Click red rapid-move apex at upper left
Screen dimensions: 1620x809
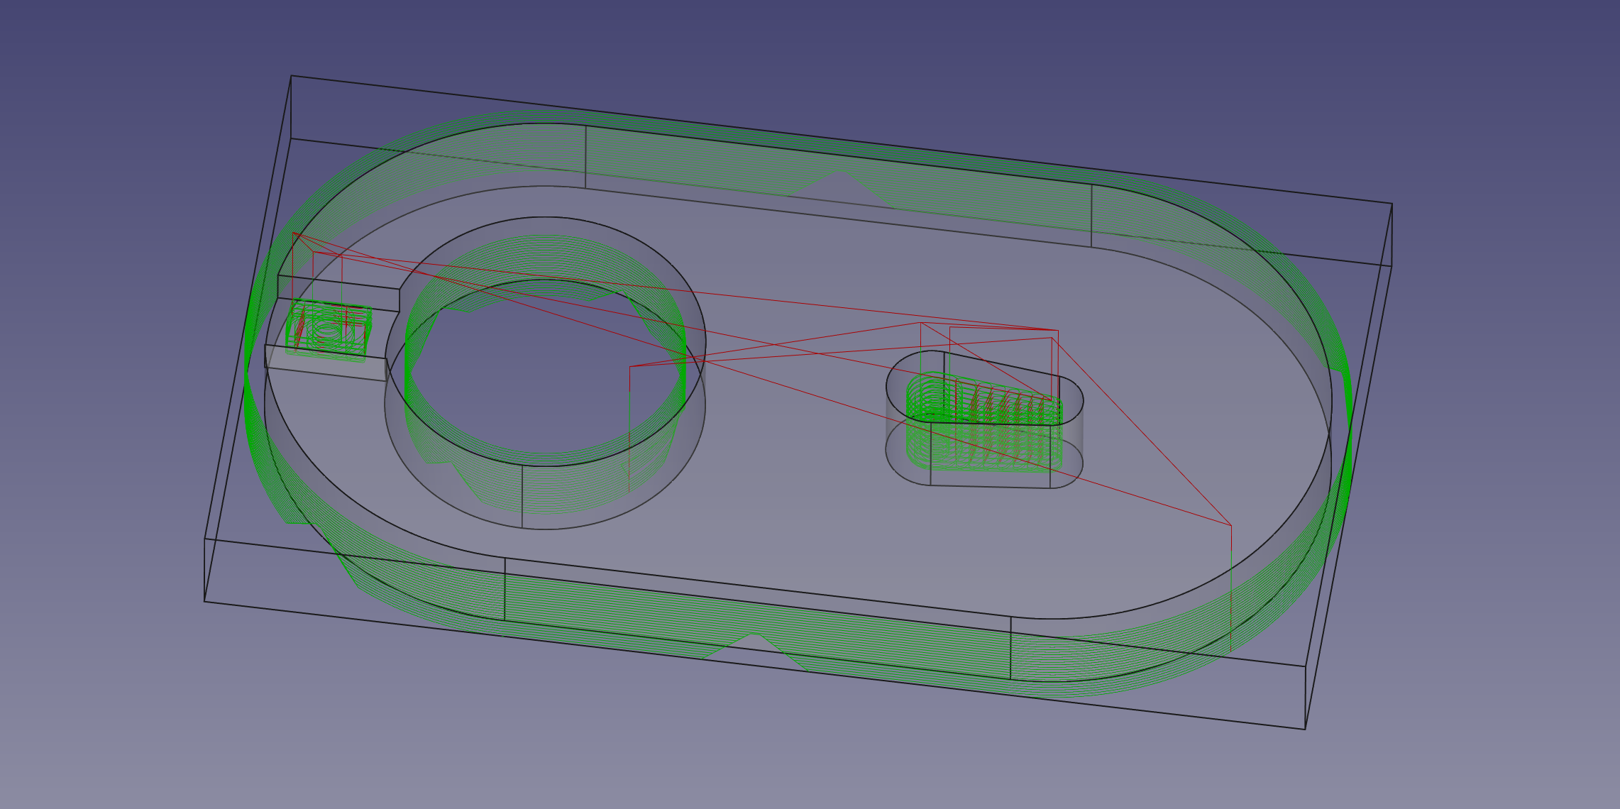pos(294,233)
